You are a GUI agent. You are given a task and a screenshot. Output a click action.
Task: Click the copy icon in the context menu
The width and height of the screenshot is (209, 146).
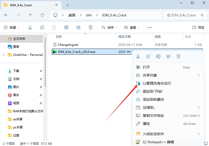pyautogui.click(x=148, y=56)
